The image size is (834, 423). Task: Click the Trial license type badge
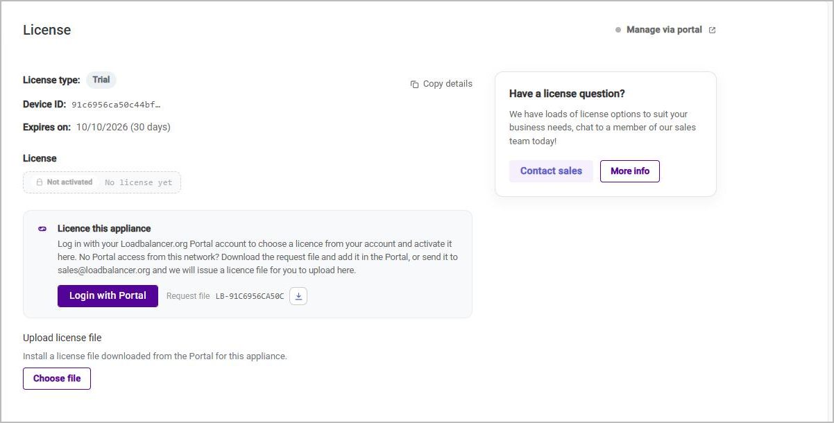[x=101, y=80]
